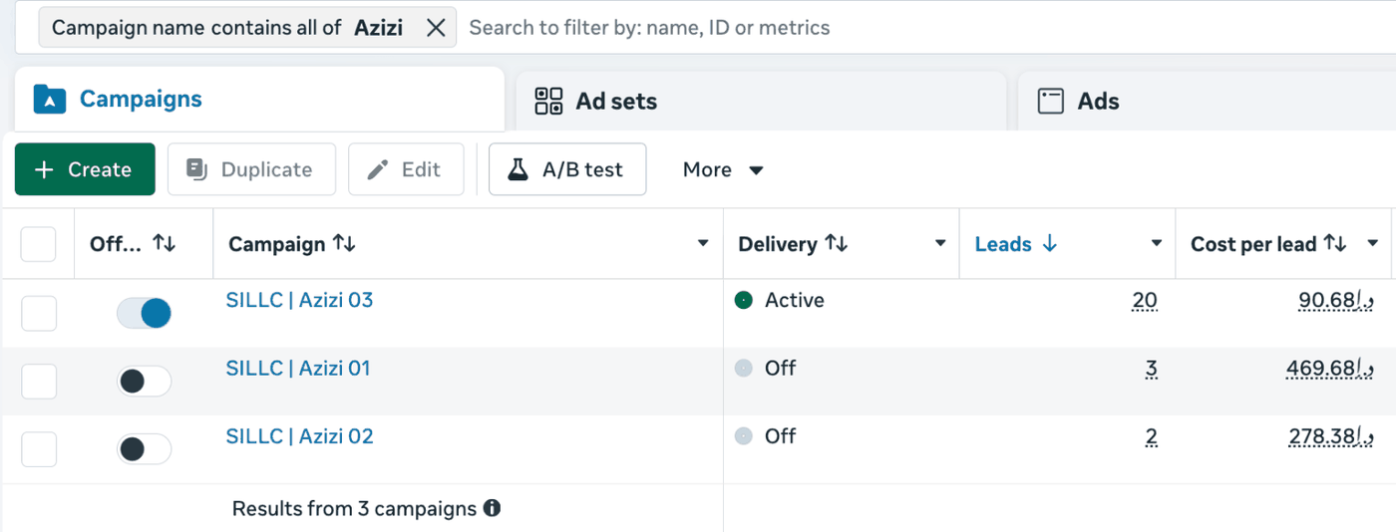Viewport: 1396px width, 532px height.
Task: Click the cost per lead 278.38
Action: 1330,436
